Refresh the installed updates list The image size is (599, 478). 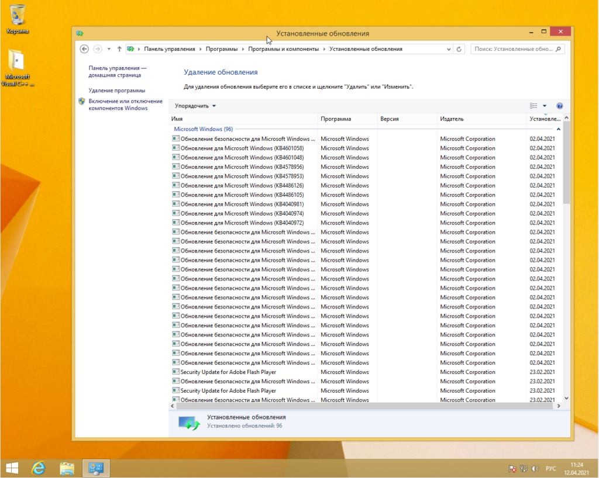(459, 49)
